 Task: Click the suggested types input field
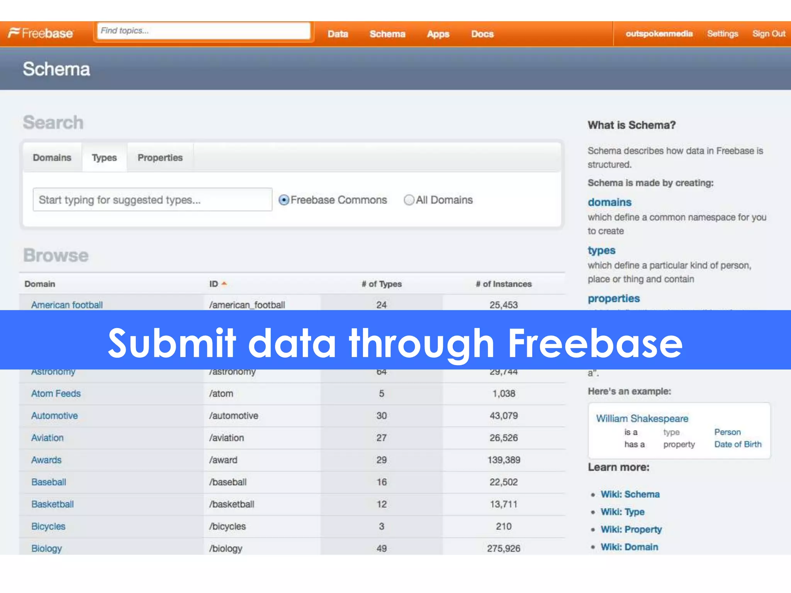click(153, 200)
